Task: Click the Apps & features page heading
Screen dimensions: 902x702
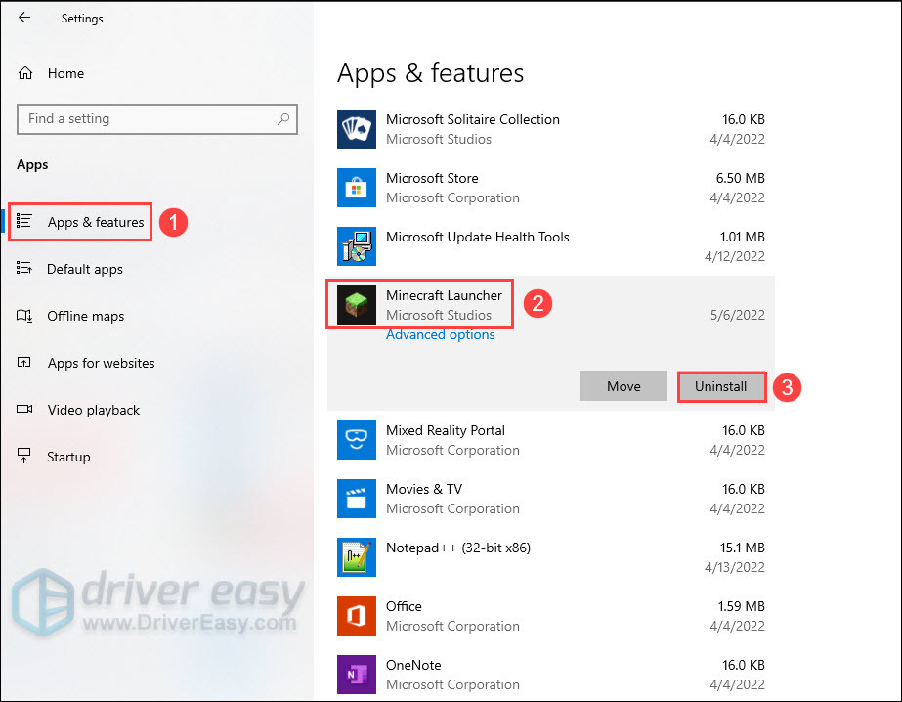Action: (x=430, y=73)
